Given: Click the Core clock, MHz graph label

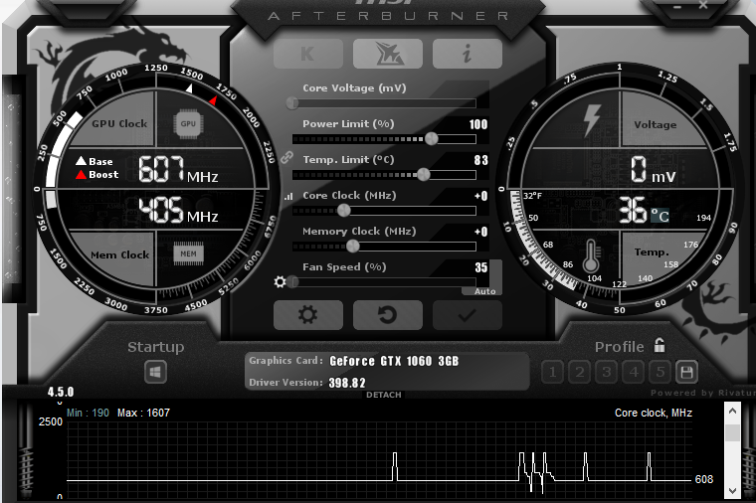Looking at the screenshot, I should point(654,413).
